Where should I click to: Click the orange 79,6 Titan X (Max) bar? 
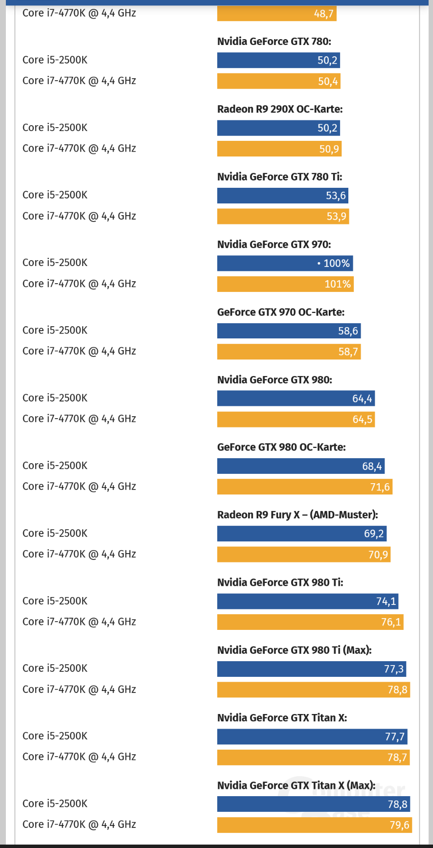click(x=314, y=825)
